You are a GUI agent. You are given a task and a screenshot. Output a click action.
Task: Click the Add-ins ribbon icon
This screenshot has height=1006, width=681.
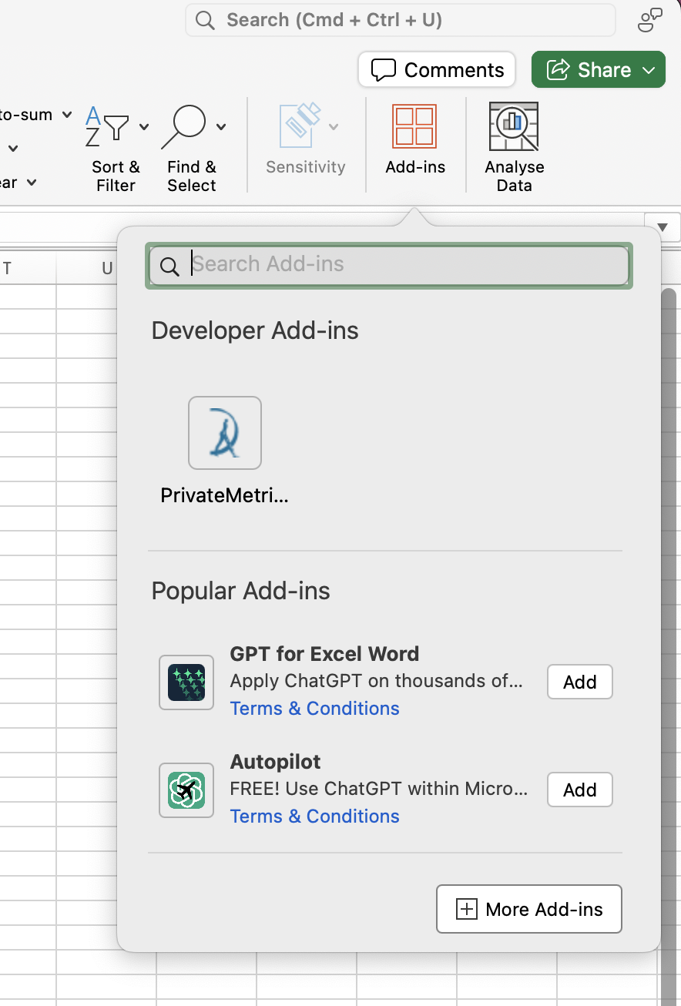414,126
